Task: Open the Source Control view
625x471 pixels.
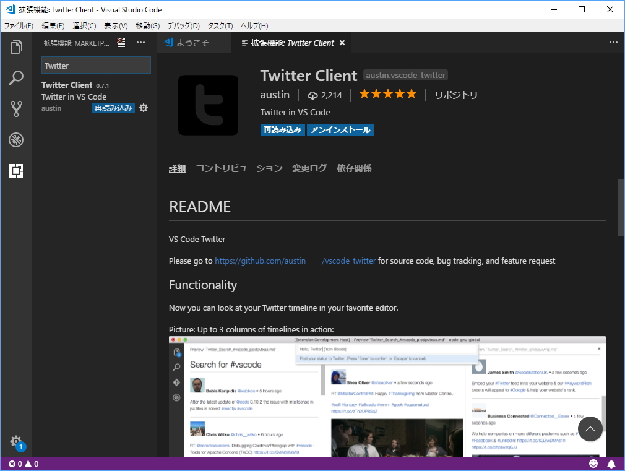Action: point(16,108)
